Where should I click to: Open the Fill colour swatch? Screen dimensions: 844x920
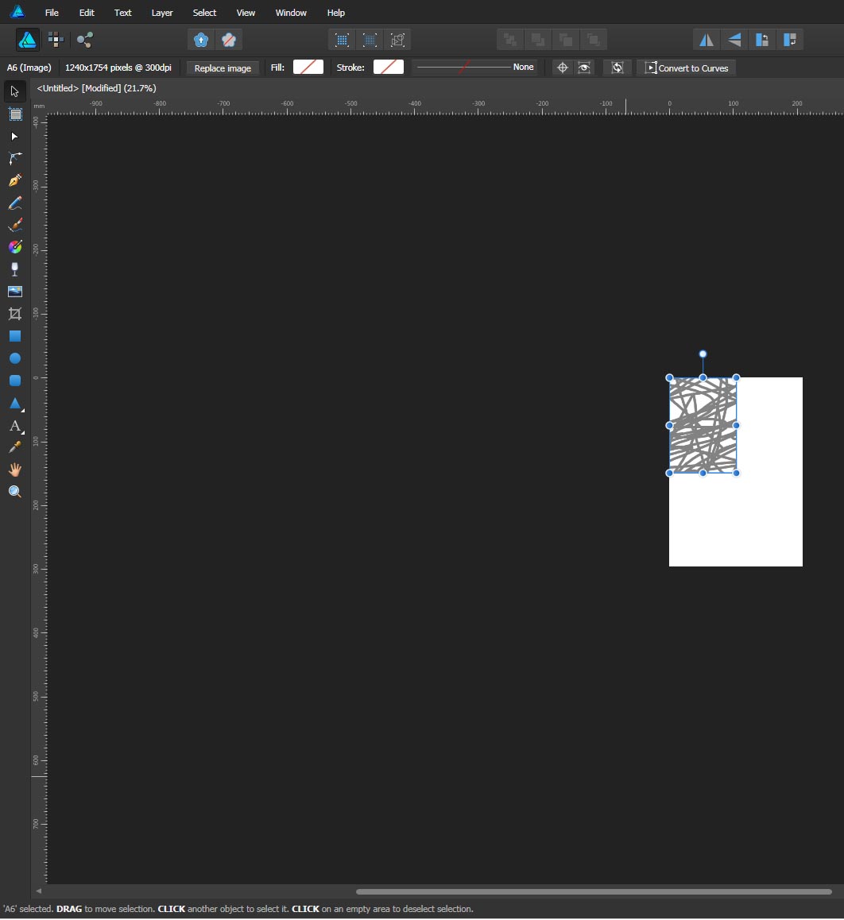point(308,67)
